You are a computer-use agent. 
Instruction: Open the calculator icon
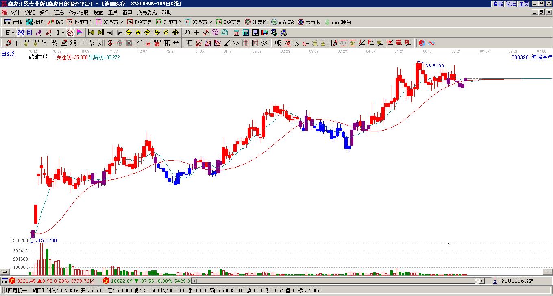pyautogui.click(x=246, y=33)
